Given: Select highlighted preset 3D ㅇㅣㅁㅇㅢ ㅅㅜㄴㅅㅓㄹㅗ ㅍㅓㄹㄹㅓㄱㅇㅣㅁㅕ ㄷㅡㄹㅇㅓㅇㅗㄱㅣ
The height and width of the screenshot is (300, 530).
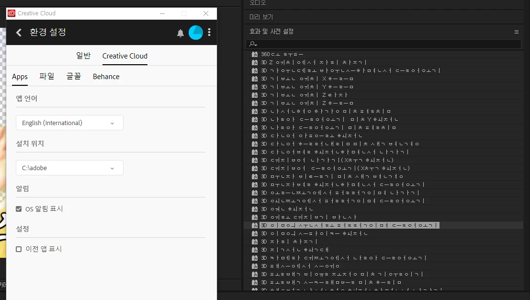Looking at the screenshot, I should click(x=350, y=225).
